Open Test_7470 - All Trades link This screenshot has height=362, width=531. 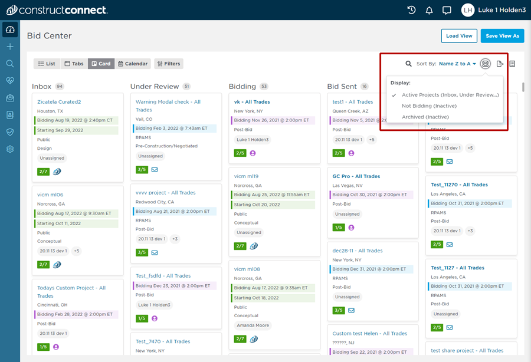coord(163,341)
